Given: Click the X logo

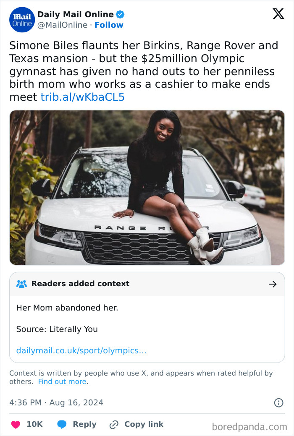Looking at the screenshot, I should [278, 14].
